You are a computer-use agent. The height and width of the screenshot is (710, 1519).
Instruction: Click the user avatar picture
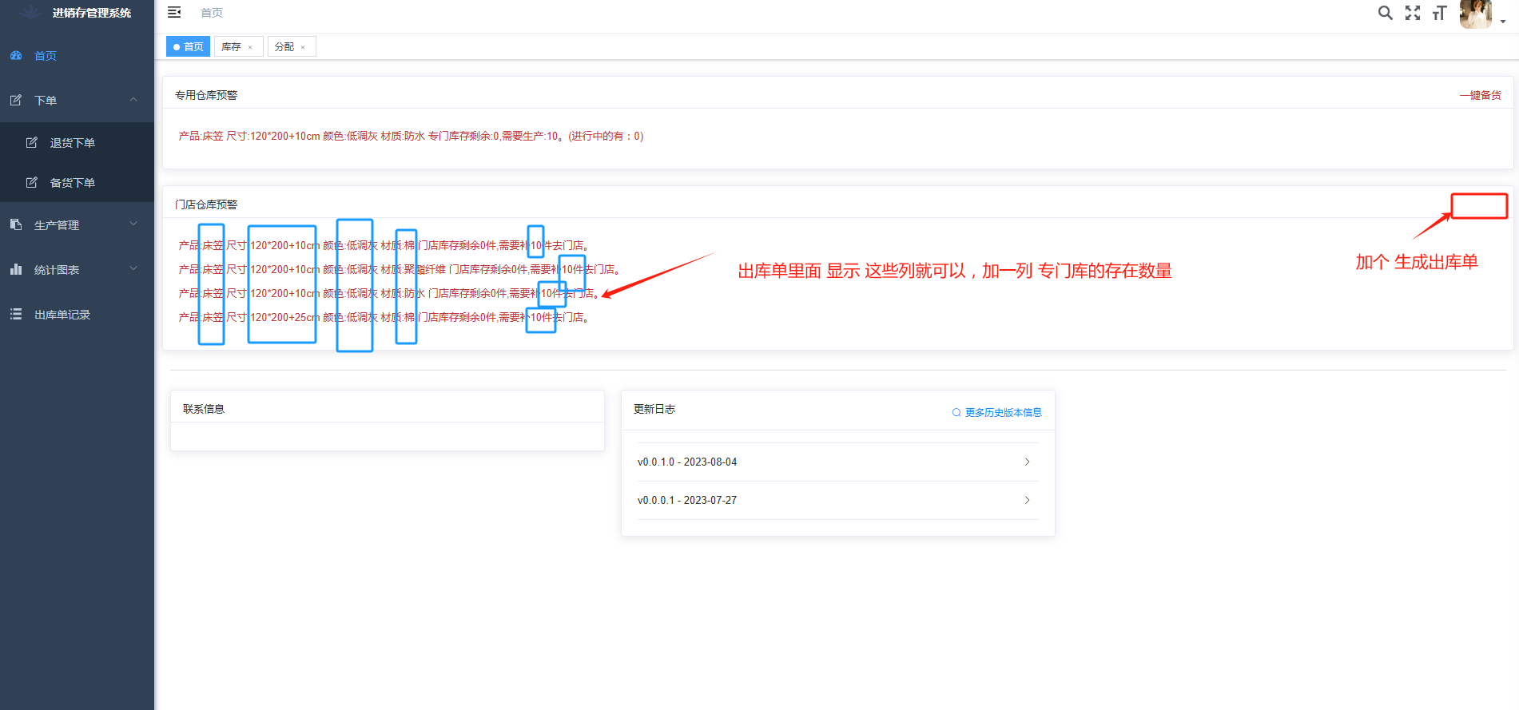tap(1475, 14)
